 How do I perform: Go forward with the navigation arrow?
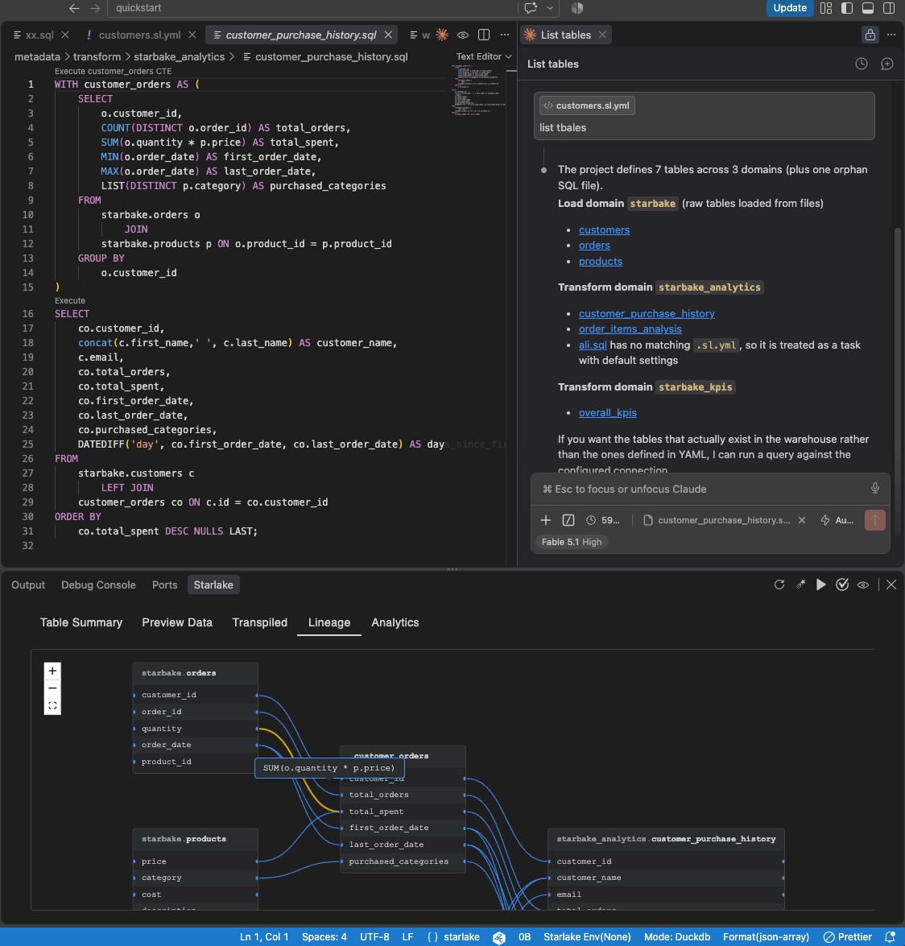[x=95, y=8]
